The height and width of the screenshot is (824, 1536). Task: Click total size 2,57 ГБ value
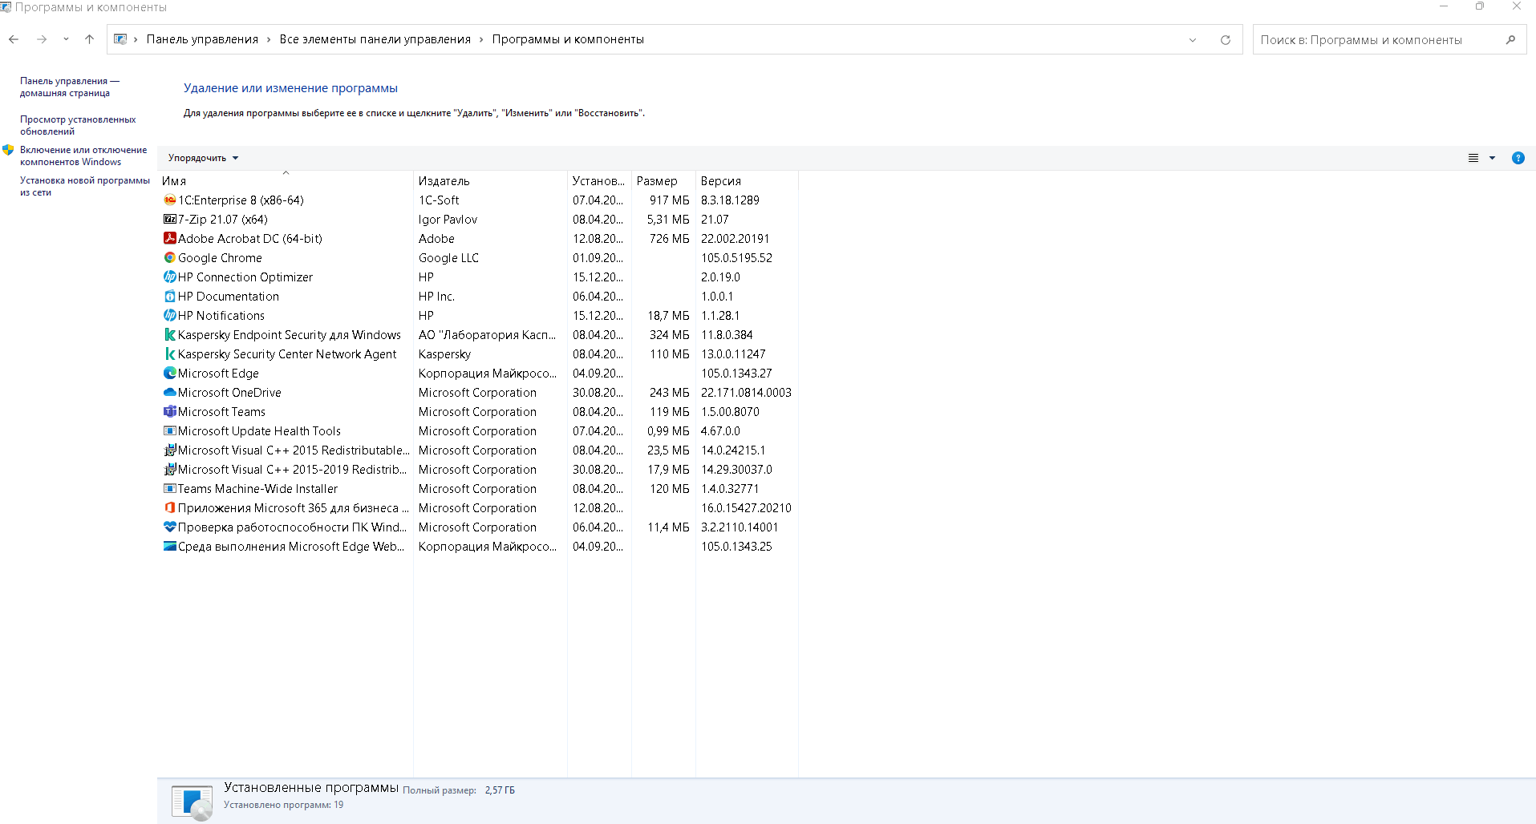500,790
